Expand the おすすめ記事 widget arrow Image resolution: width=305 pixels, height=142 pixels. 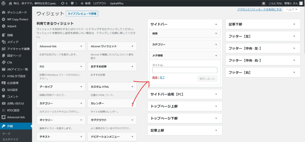(x=132, y=67)
